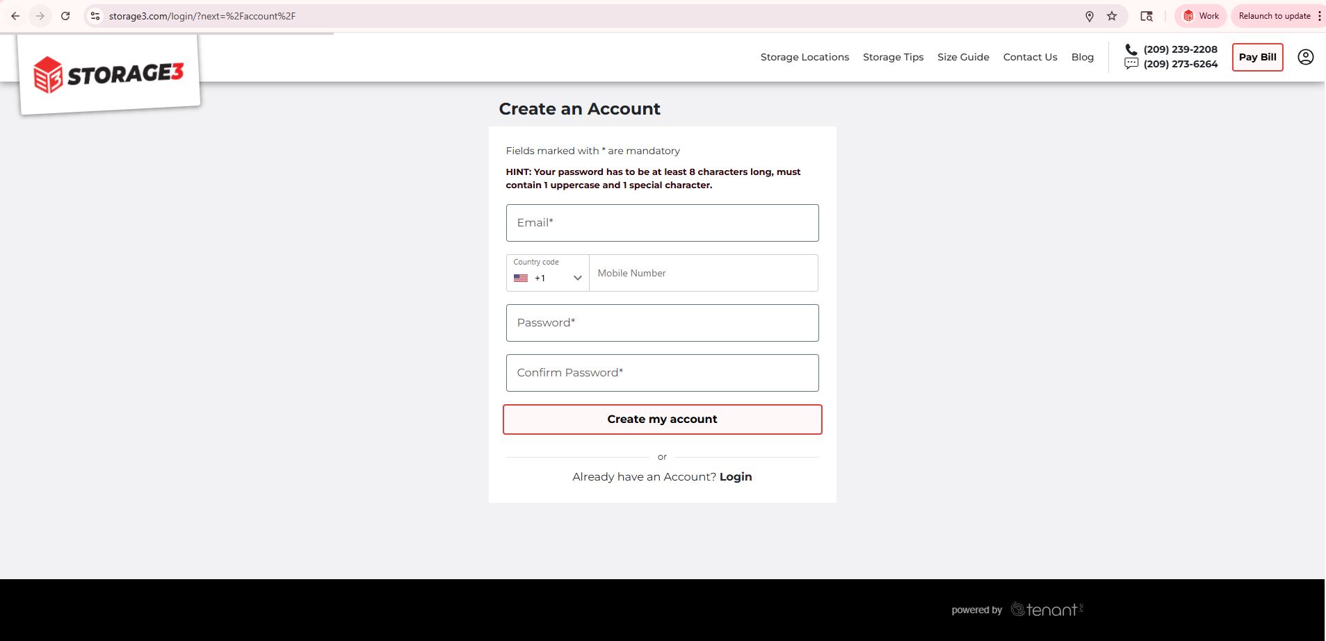Go to the Size Guide page
Image resolution: width=1326 pixels, height=641 pixels.
point(963,57)
